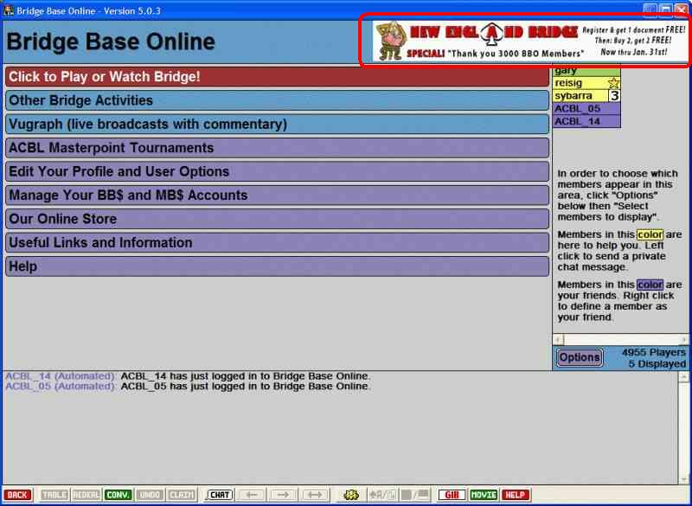The image size is (692, 506).
Task: Click the chat area scroll down arrow
Action: (x=683, y=479)
